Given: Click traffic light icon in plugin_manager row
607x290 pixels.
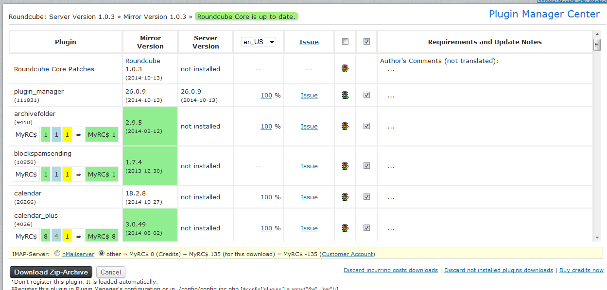Looking at the screenshot, I should pyautogui.click(x=345, y=96).
